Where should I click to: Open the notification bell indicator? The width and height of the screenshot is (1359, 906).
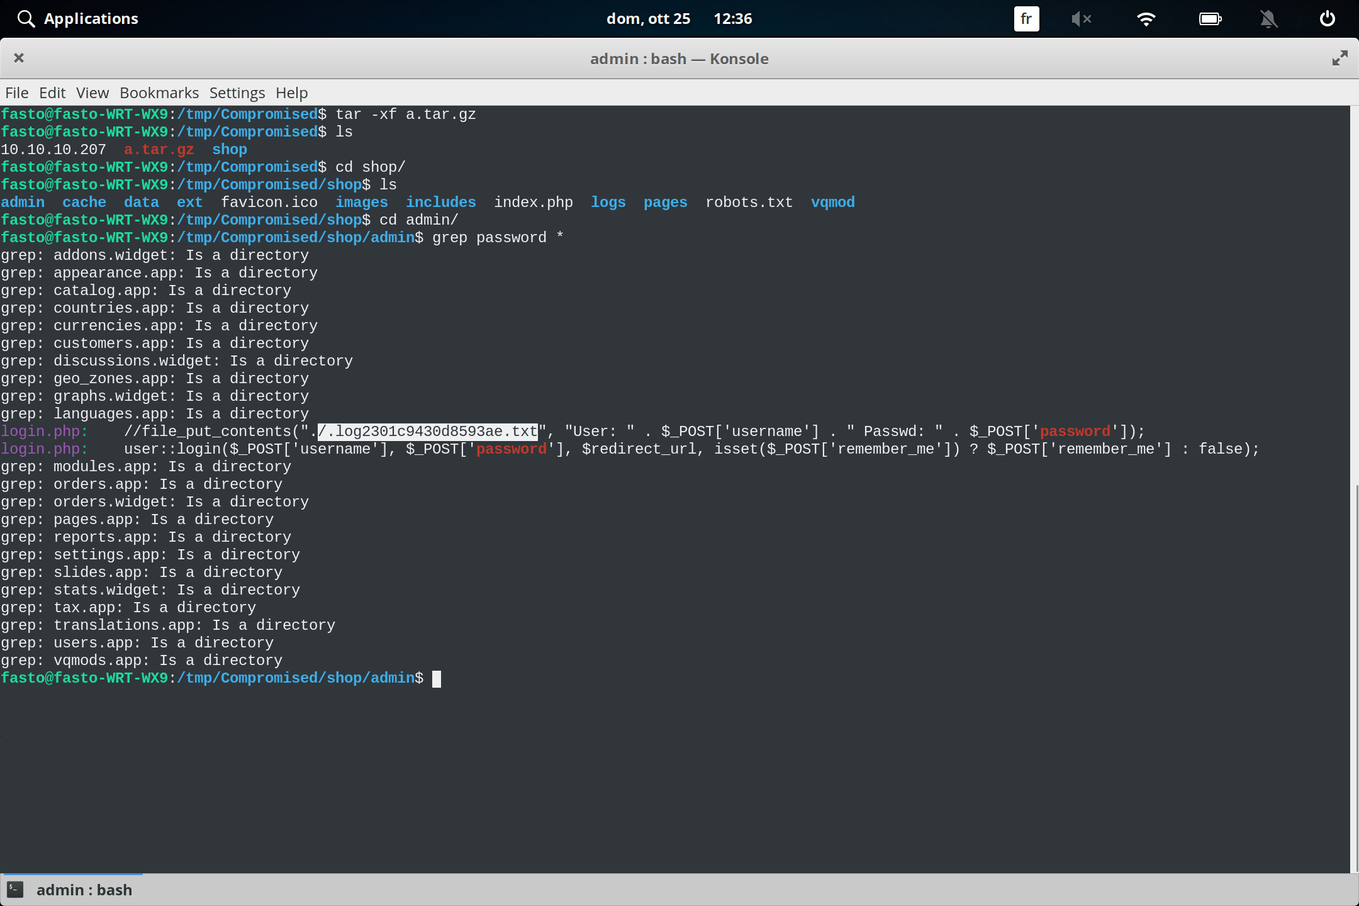[1268, 18]
